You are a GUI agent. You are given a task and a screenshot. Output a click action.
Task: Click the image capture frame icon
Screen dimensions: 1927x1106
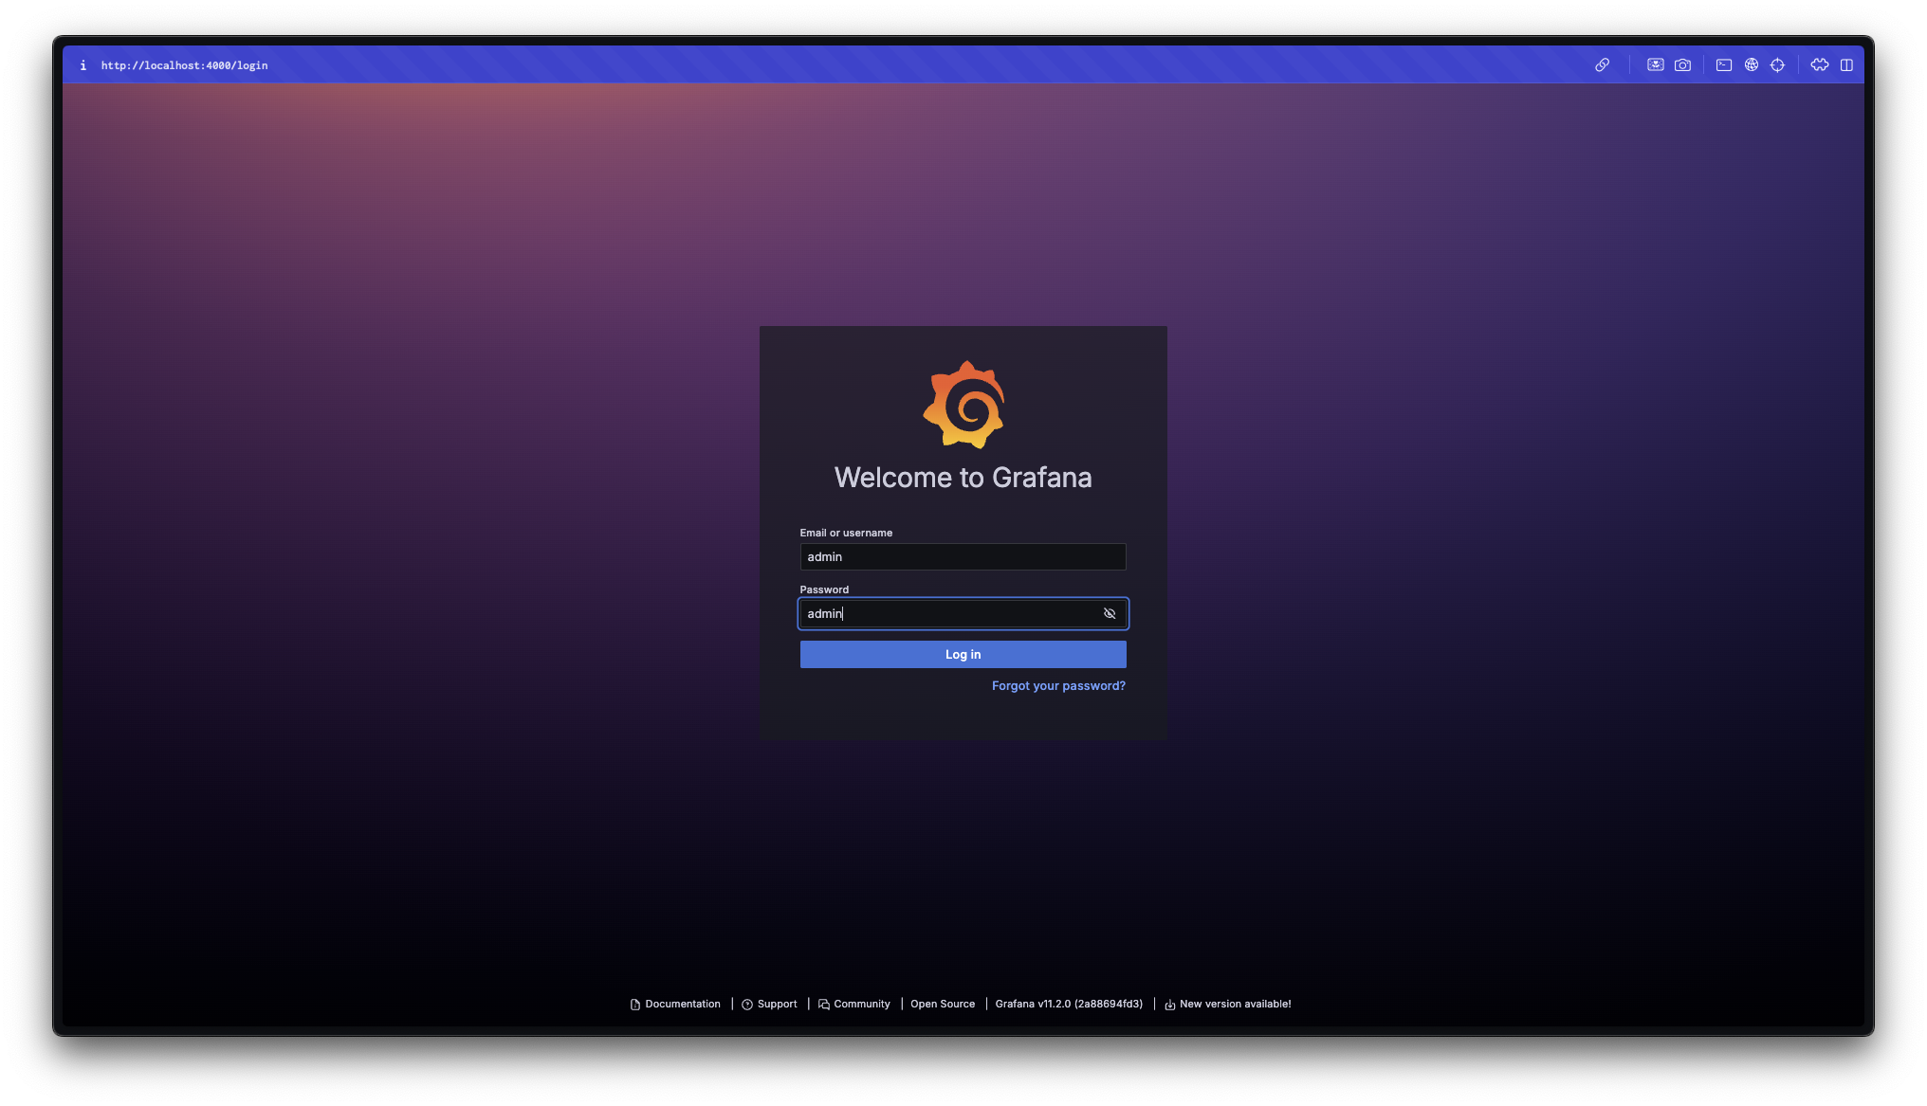pyautogui.click(x=1655, y=65)
